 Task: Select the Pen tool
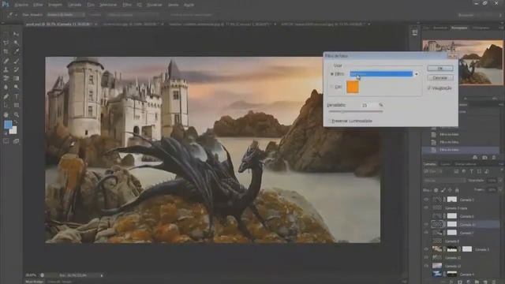point(6,96)
